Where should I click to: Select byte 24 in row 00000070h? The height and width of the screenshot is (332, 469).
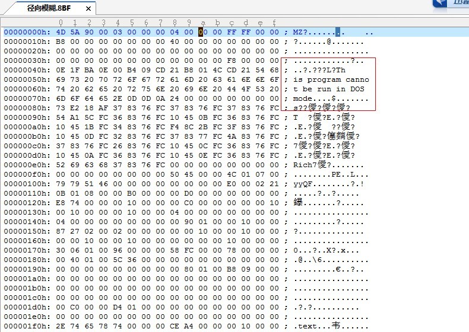(175, 98)
